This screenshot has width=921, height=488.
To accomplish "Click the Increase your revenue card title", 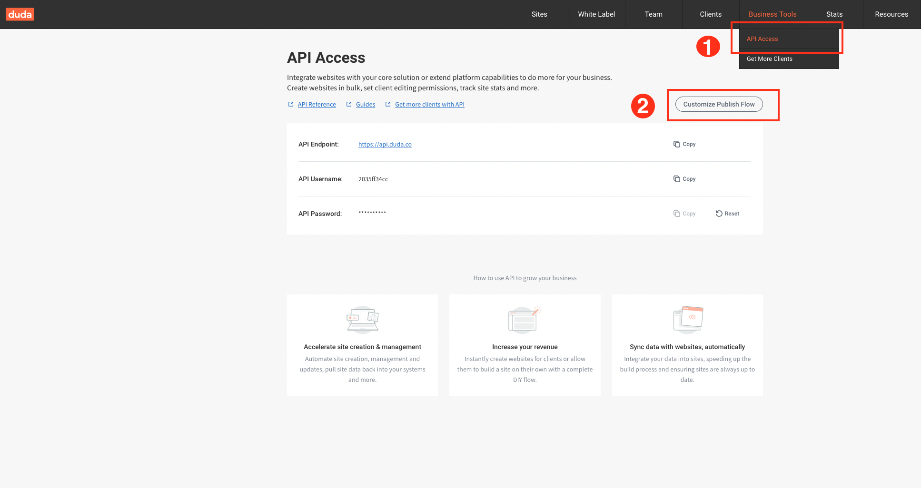I will (525, 347).
